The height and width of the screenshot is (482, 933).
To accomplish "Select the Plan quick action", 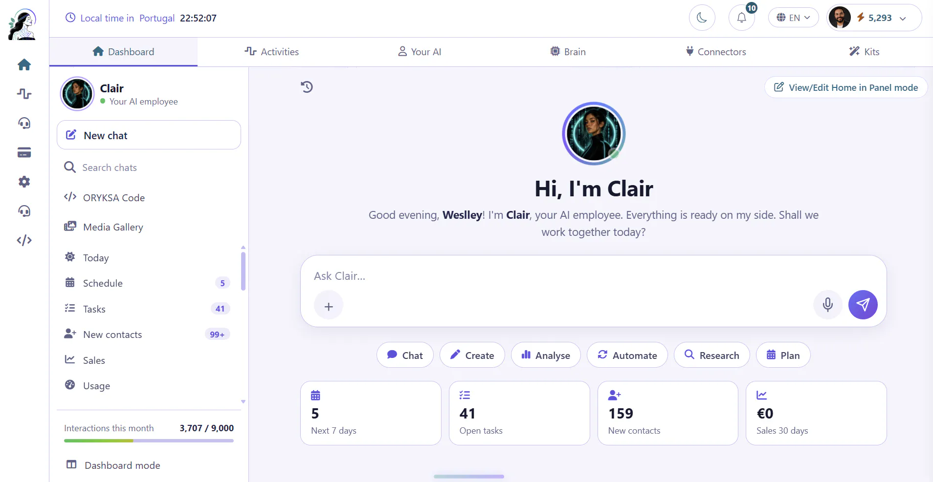I will point(783,355).
